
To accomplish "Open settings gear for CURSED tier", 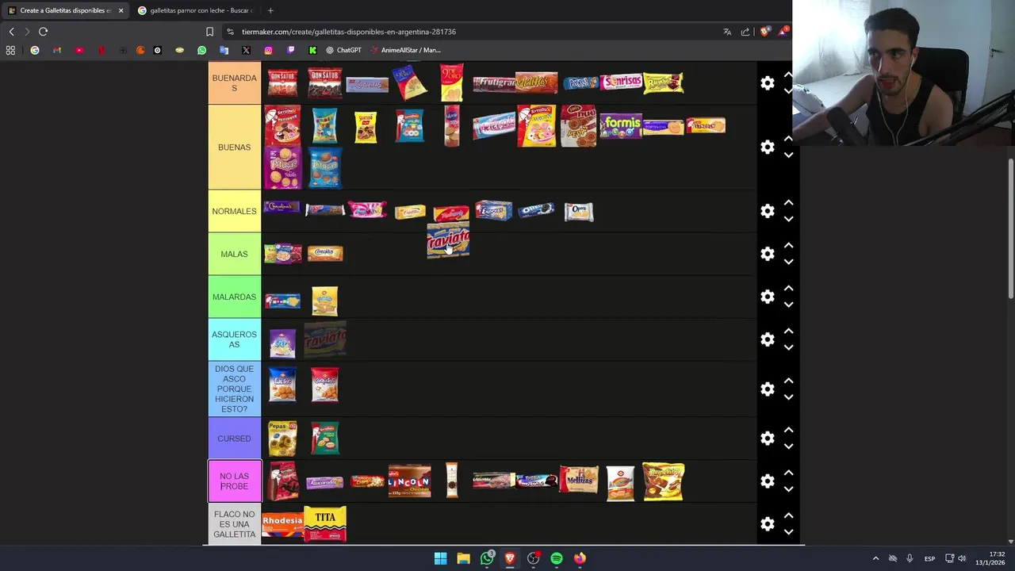I will click(x=767, y=439).
